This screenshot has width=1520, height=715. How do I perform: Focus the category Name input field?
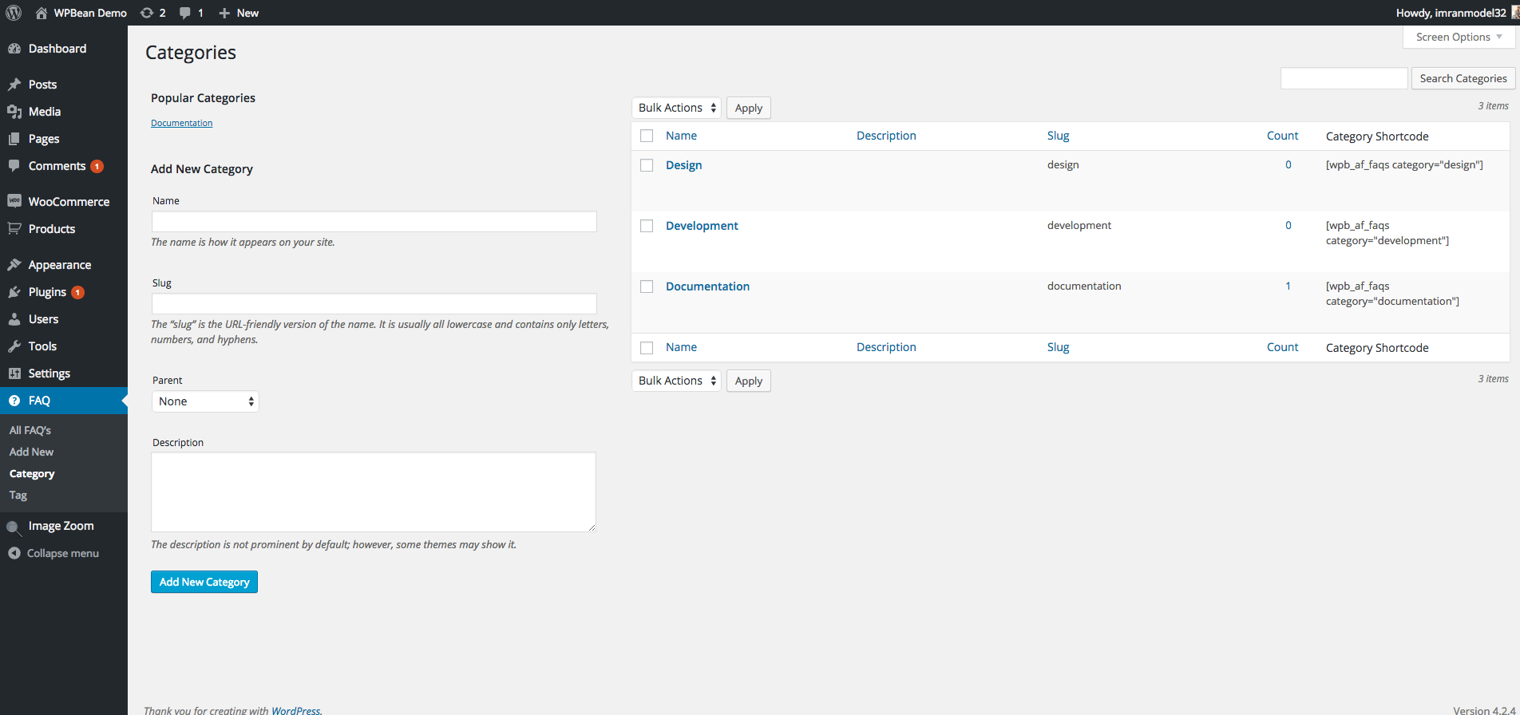click(x=374, y=222)
